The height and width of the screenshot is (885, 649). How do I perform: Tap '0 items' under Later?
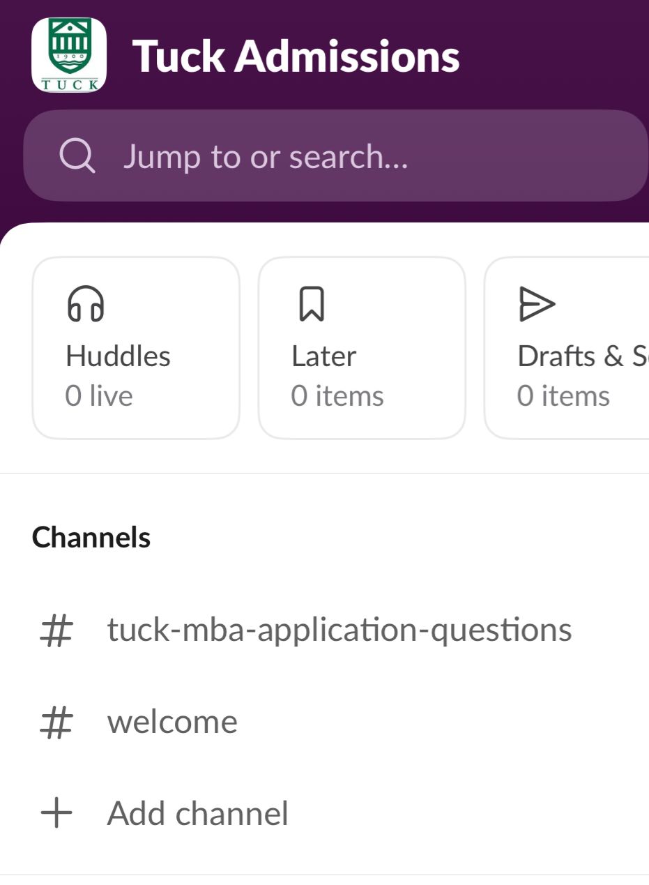click(337, 396)
